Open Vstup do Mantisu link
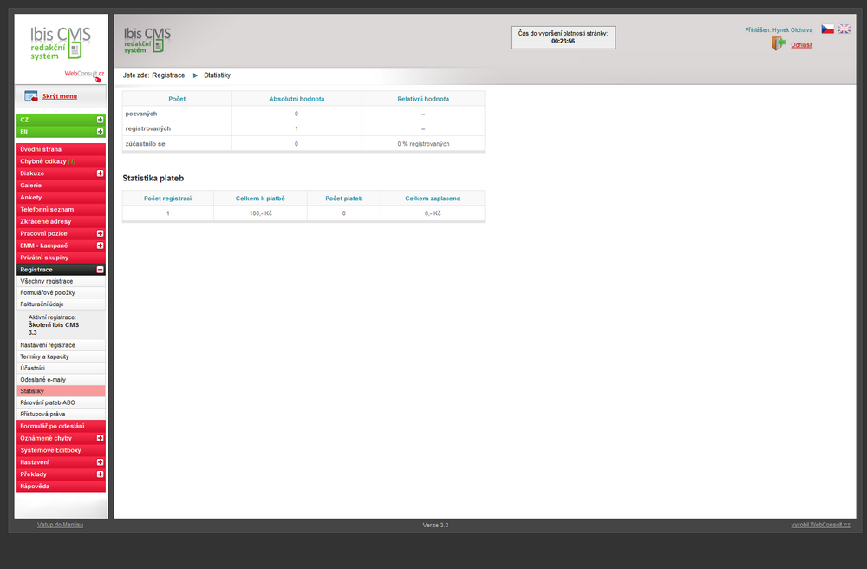The height and width of the screenshot is (569, 867). point(61,525)
